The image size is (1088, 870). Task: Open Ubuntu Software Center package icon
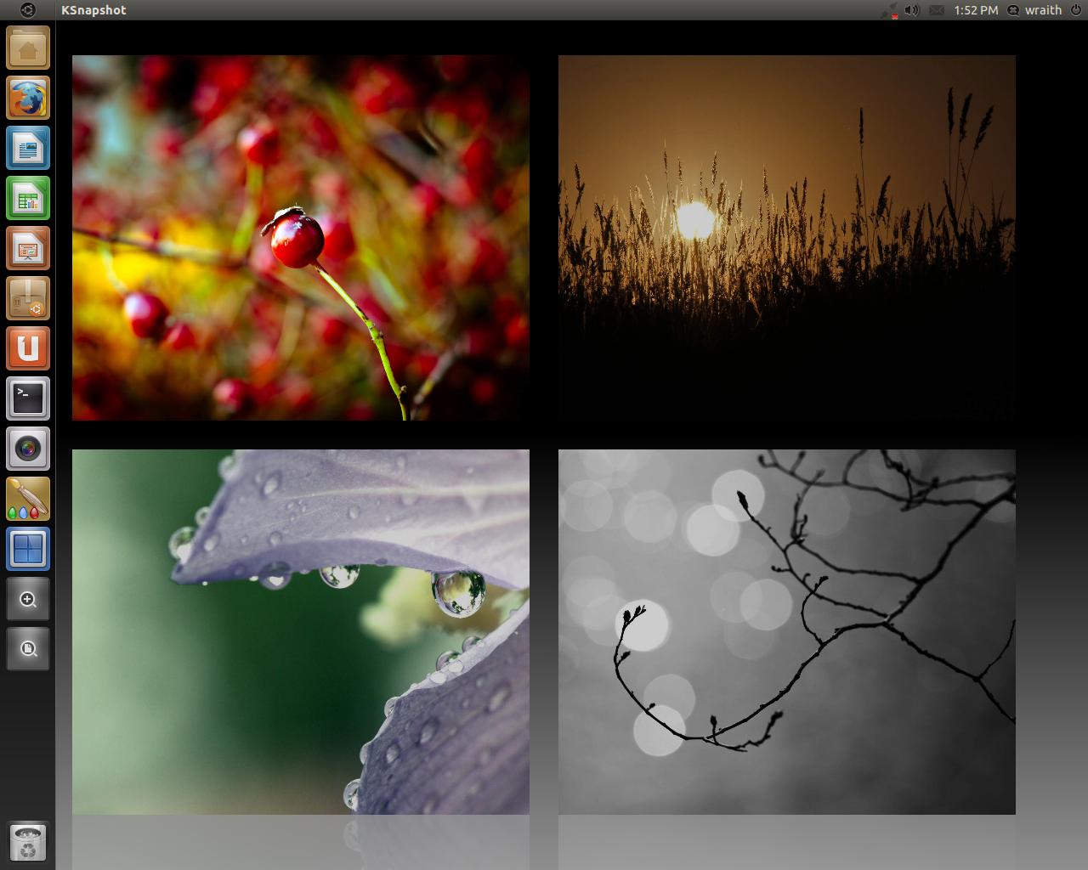point(28,299)
